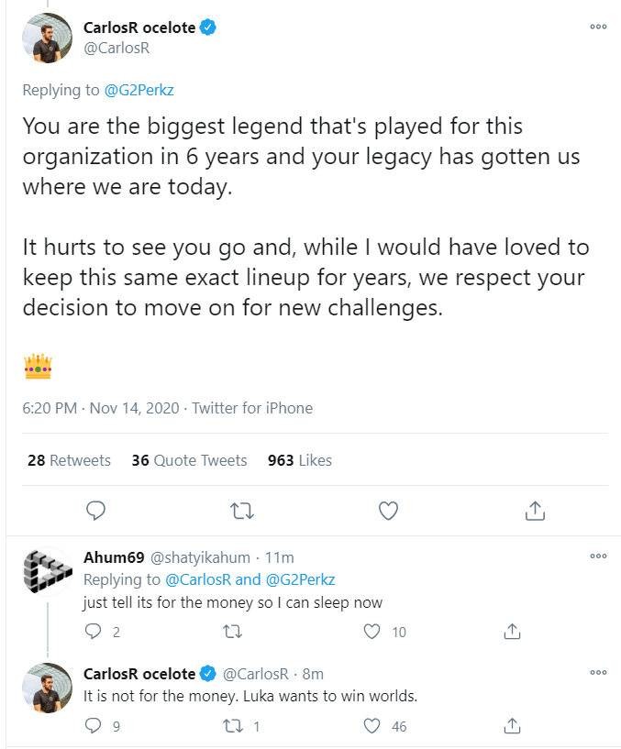Like the 'Luka wants to win worlds' tweet

[371, 726]
